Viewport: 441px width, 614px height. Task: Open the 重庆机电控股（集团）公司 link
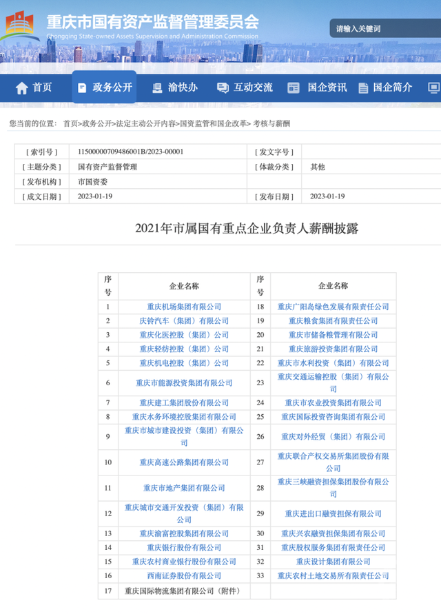[x=184, y=363]
